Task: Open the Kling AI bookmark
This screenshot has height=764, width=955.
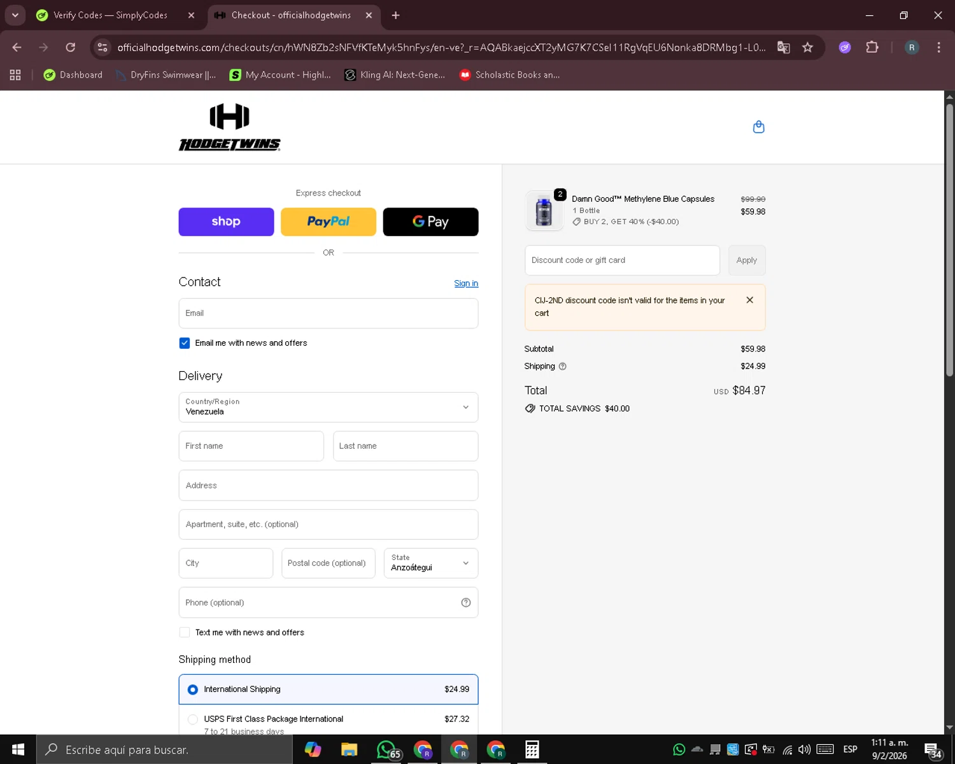Action: tap(395, 75)
